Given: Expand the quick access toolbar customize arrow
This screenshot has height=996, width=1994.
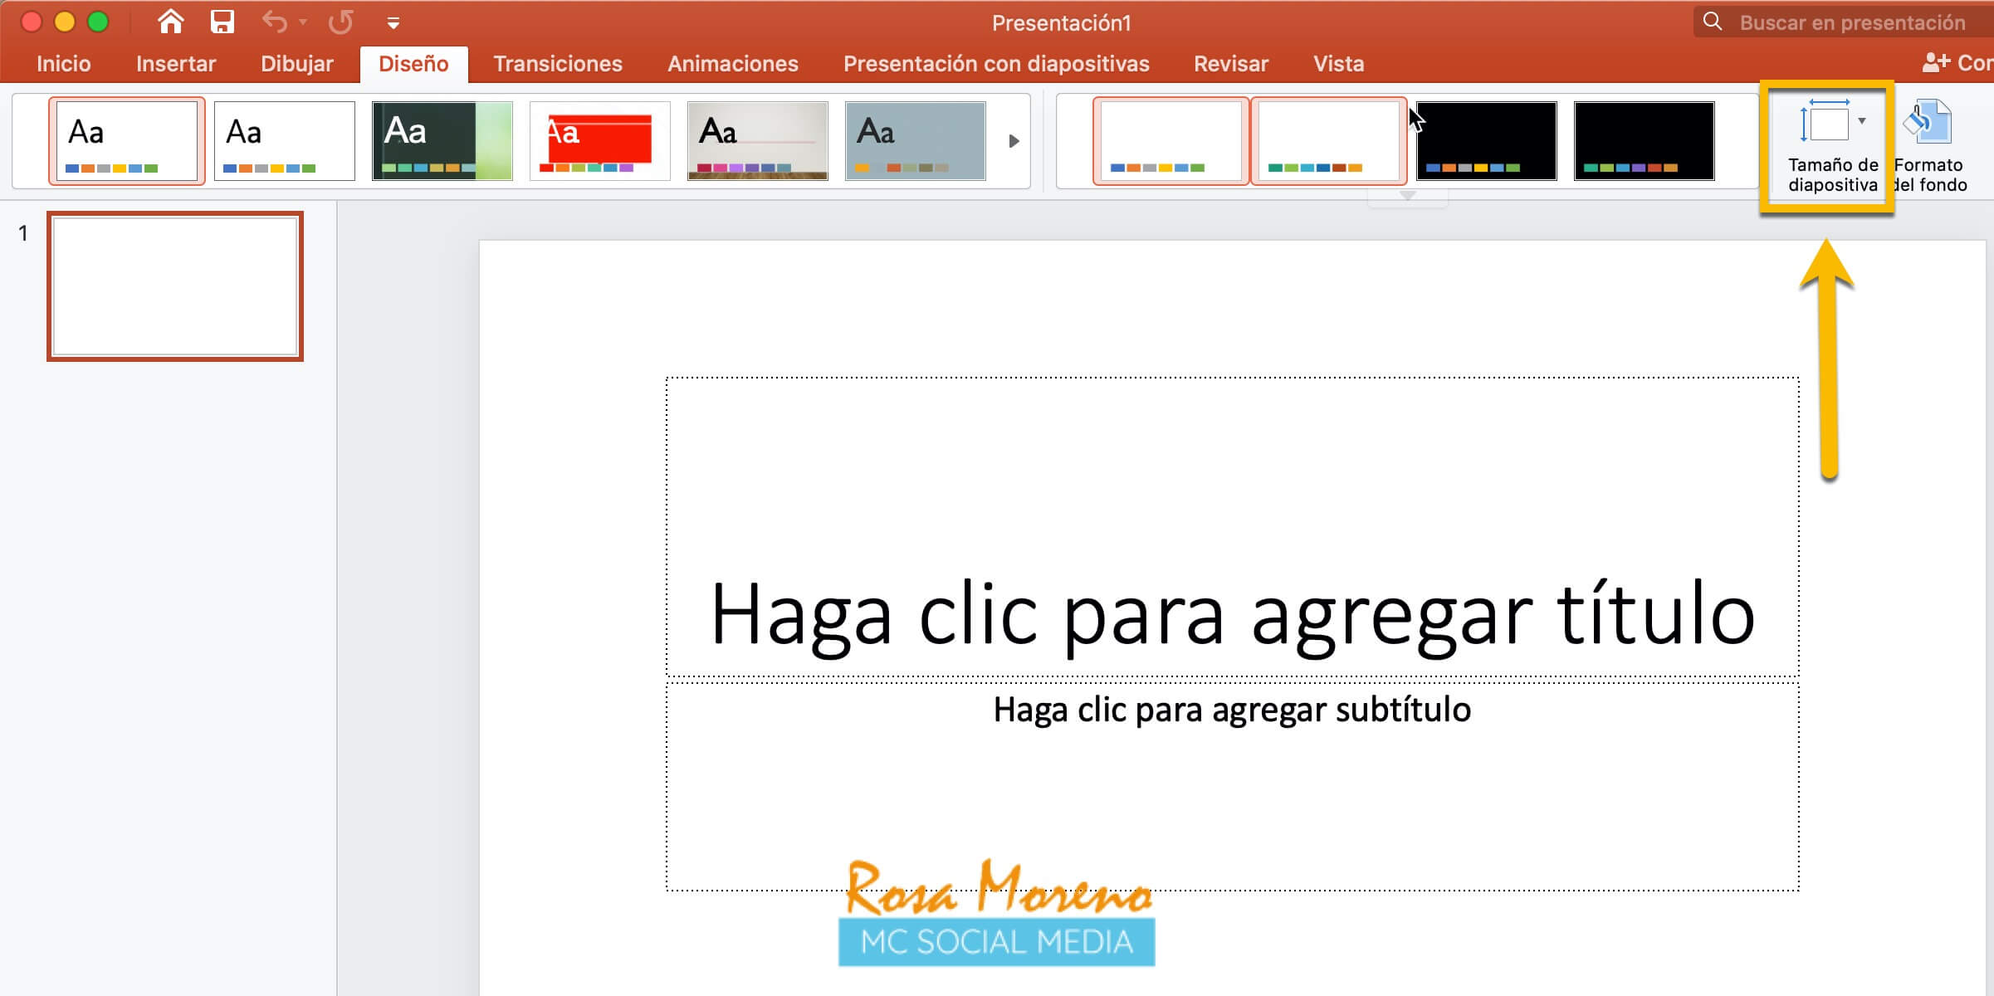Looking at the screenshot, I should (x=393, y=23).
